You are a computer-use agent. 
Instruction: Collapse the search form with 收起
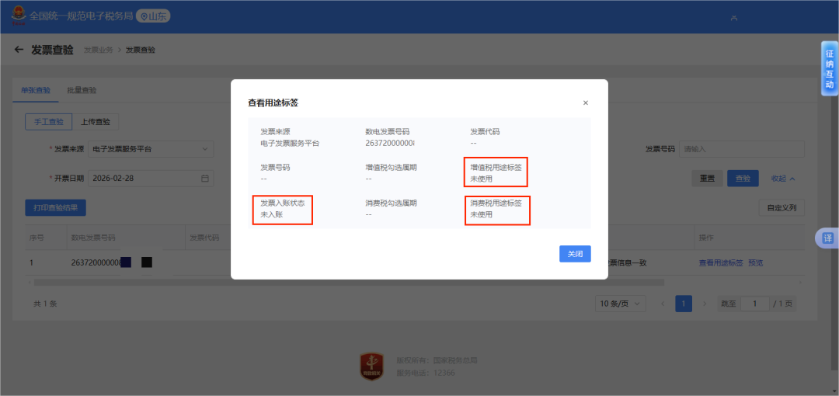coord(783,179)
